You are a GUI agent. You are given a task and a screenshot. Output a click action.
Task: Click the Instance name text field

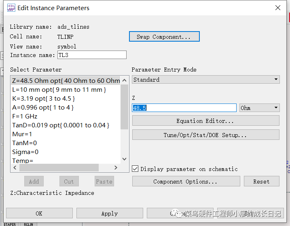[x=92, y=55]
